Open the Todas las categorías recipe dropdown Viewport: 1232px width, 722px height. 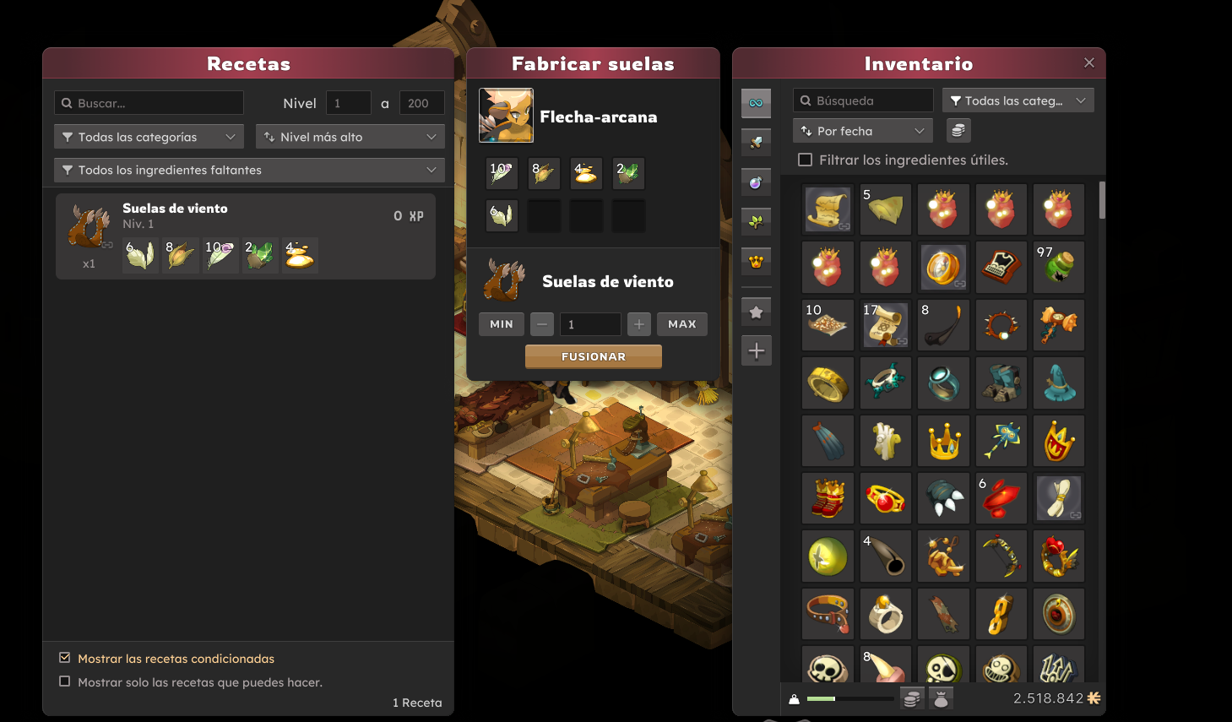pos(149,137)
